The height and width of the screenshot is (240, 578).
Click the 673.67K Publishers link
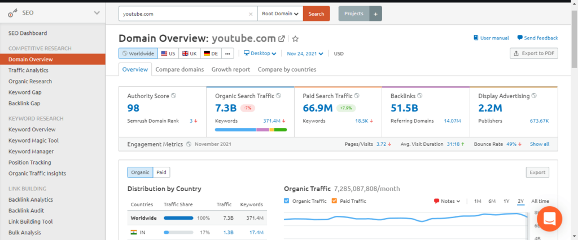click(x=539, y=121)
